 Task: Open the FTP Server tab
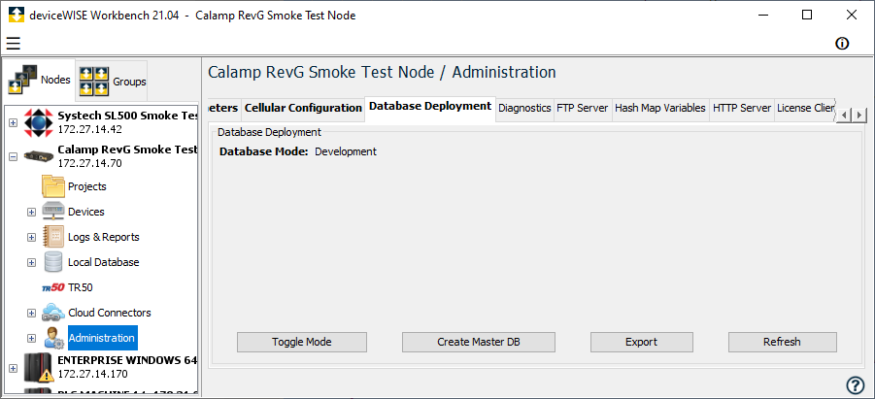tap(583, 109)
